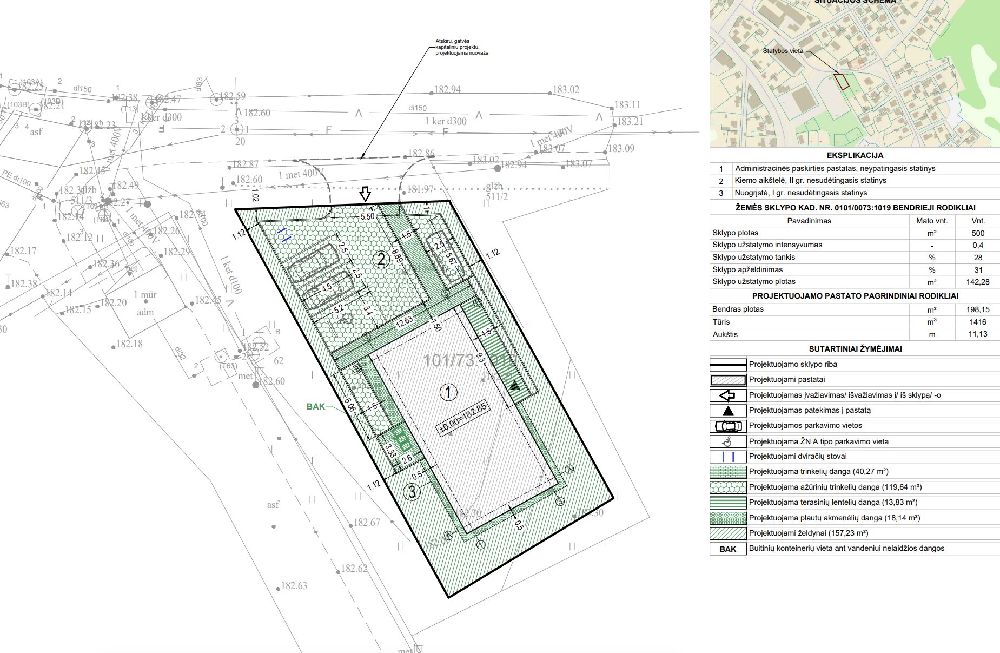Image resolution: width=1000 pixels, height=653 pixels.
Task: Click the 182.67 elevation point label
Action: pos(367,523)
